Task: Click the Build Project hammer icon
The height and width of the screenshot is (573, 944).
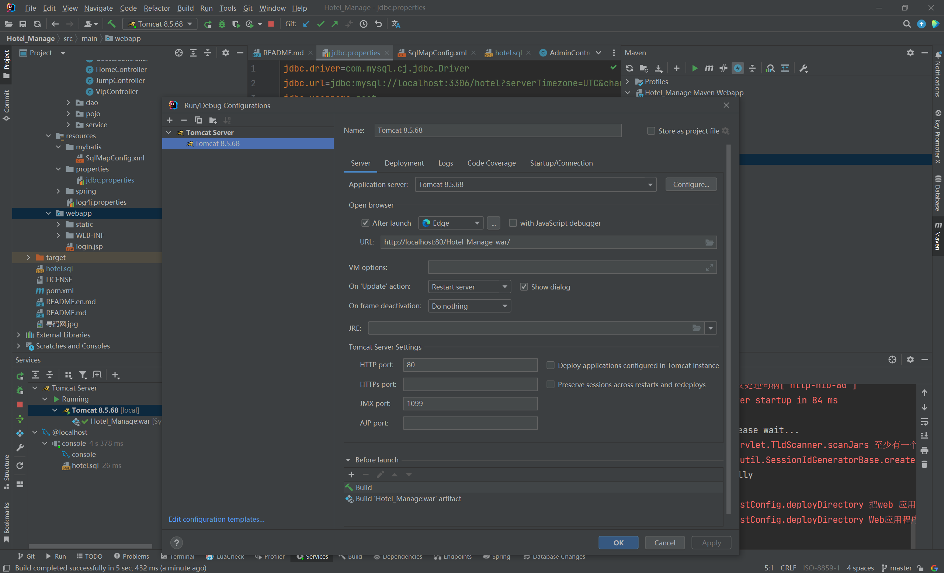Action: [111, 24]
